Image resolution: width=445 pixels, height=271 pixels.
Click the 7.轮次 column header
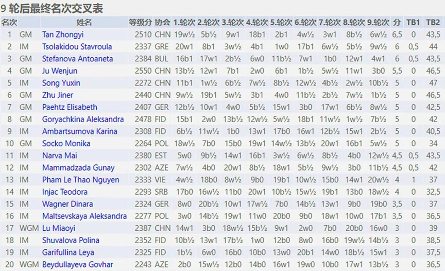tap(330, 23)
